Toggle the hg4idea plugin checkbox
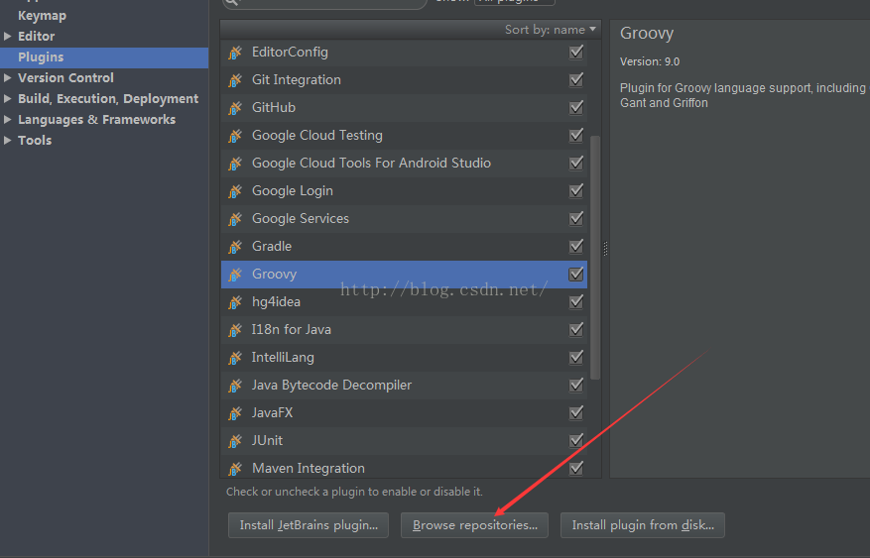Screen dimensions: 870x558 (x=576, y=301)
